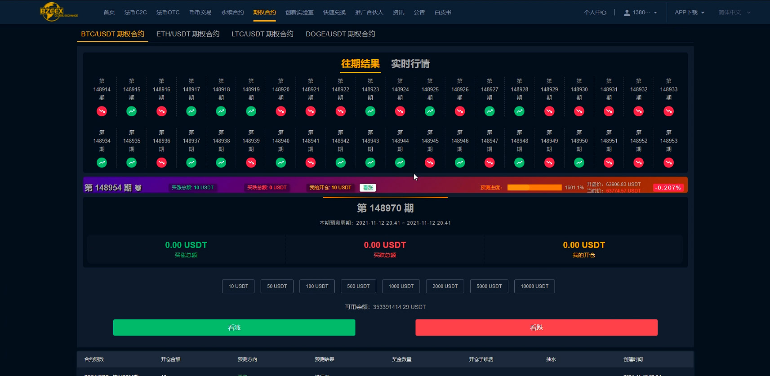The height and width of the screenshot is (376, 770).
Task: Open the 简体中文 language selector
Action: click(734, 13)
